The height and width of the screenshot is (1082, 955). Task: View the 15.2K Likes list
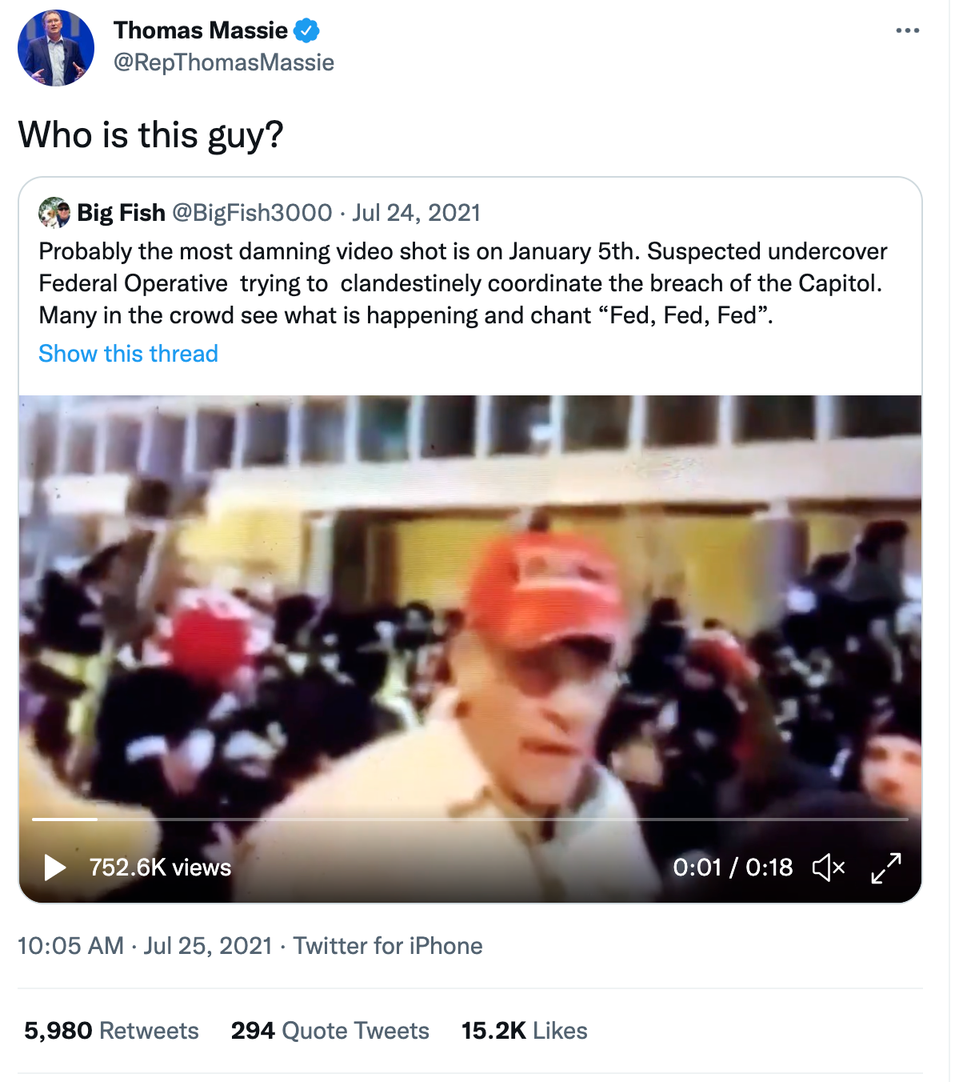[x=524, y=1031]
